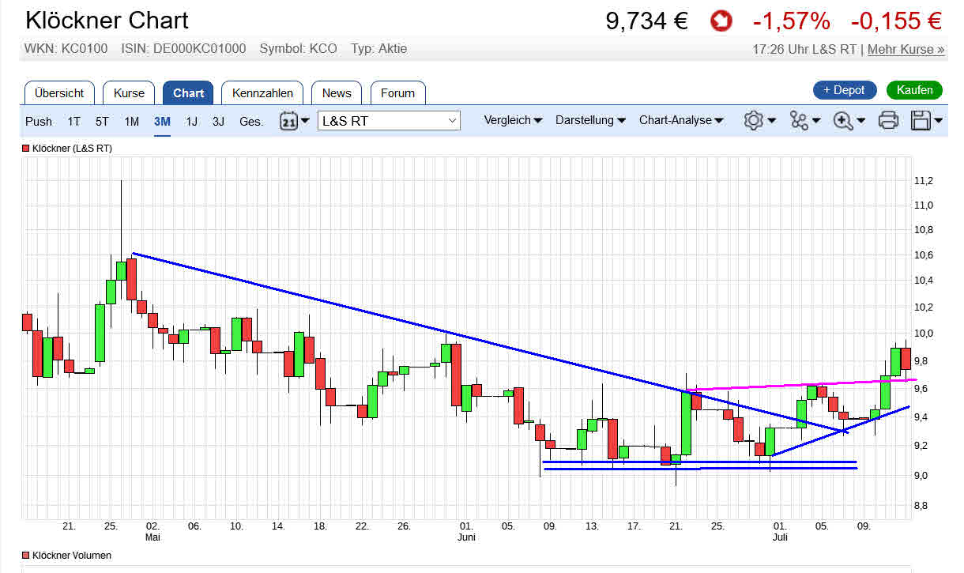The image size is (964, 573).
Task: Switch to the Kurse tab
Action: pyautogui.click(x=129, y=92)
